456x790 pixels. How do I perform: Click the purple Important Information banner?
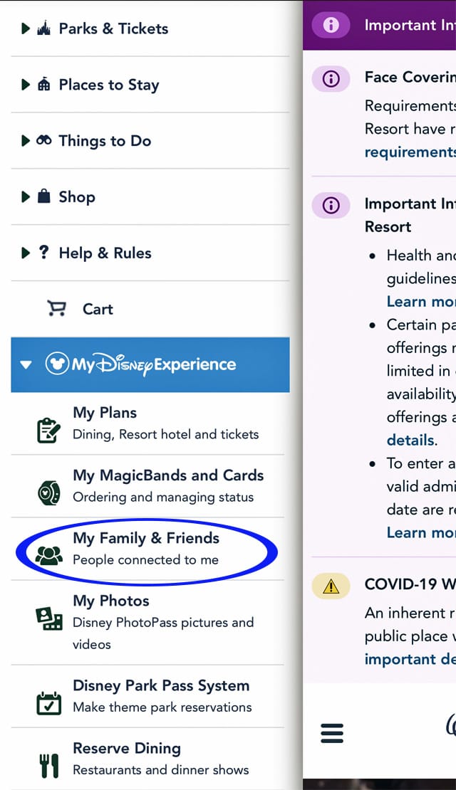(x=379, y=25)
